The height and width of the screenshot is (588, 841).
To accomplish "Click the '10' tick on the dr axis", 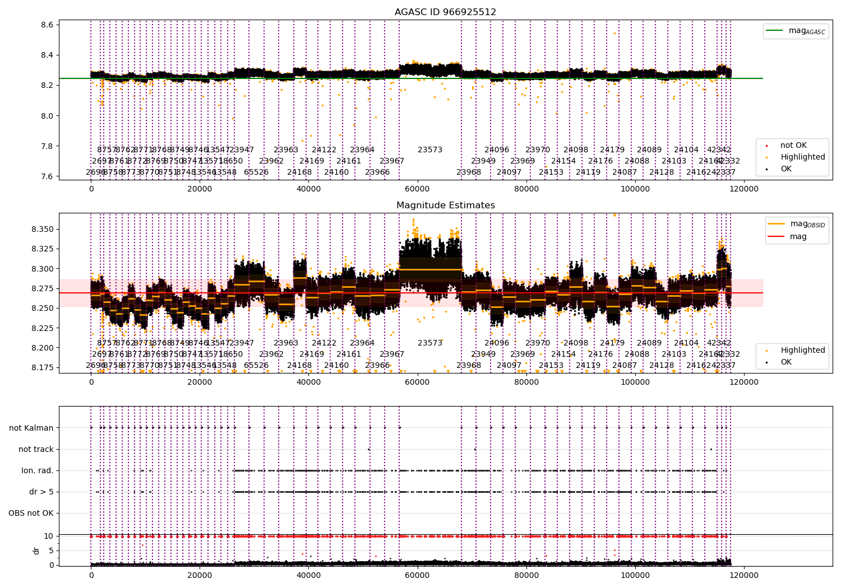I will (x=49, y=536).
